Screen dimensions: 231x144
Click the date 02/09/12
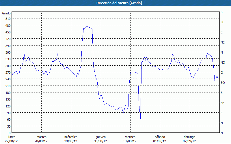pos(189,141)
